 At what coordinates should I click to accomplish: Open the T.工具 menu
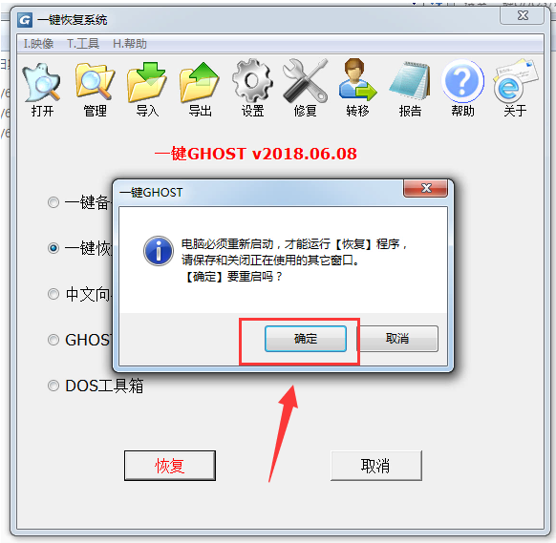coord(82,44)
